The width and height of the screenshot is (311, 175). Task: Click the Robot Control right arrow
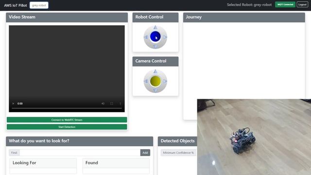pyautogui.click(x=165, y=37)
